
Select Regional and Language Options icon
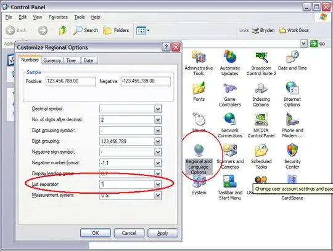199,150
